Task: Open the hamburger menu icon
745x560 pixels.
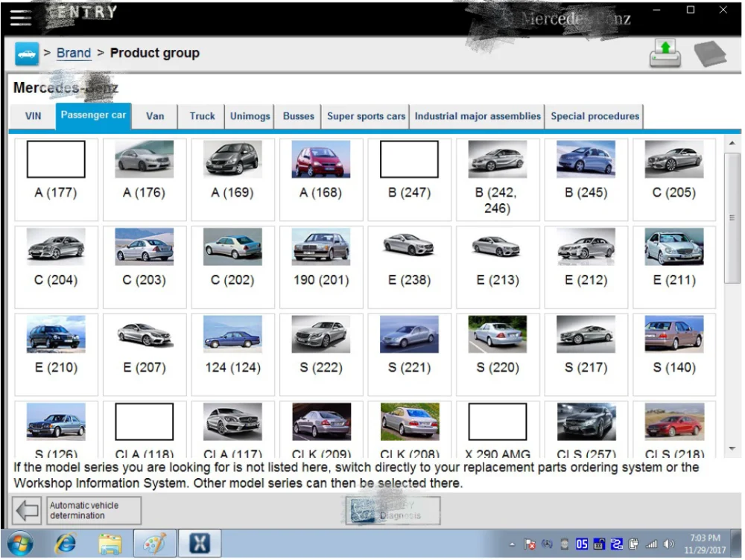Action: coord(20,18)
